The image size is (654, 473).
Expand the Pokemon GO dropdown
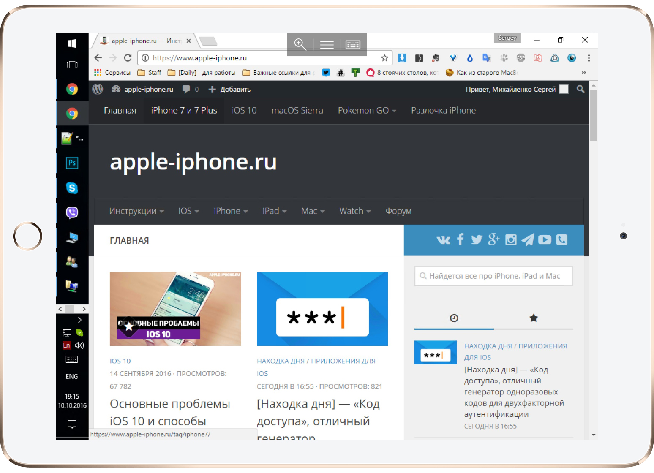[x=367, y=111]
